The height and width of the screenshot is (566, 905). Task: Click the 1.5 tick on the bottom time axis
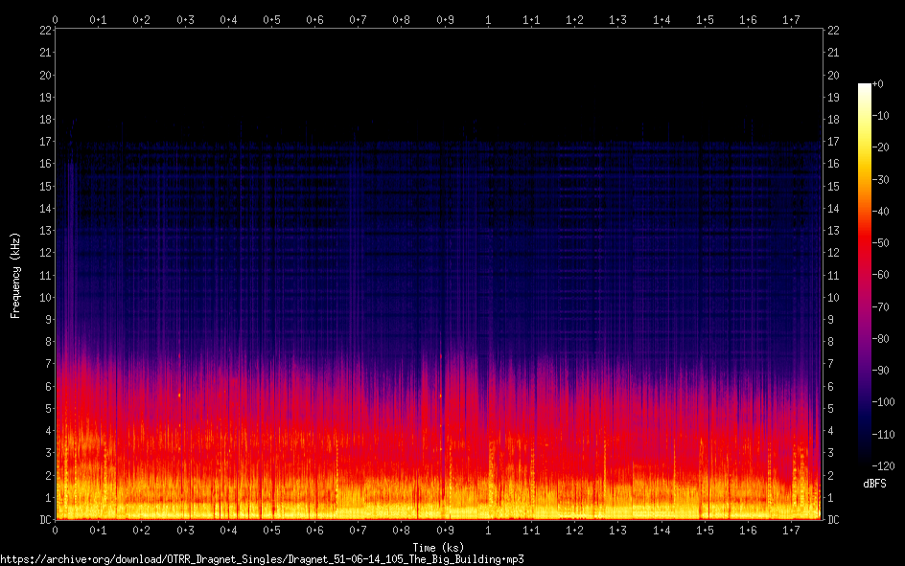coord(706,531)
